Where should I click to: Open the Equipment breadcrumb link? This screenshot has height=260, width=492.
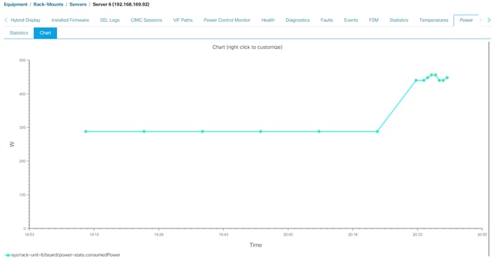pos(15,4)
